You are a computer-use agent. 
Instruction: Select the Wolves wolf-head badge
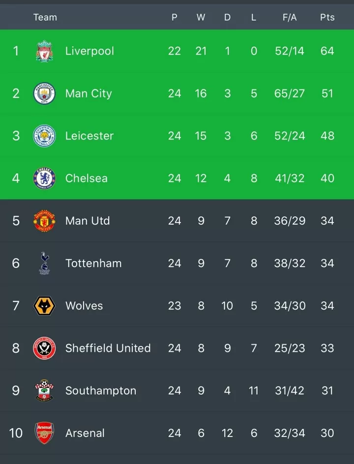click(x=44, y=306)
